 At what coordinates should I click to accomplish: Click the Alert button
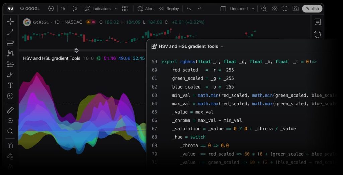146,9
